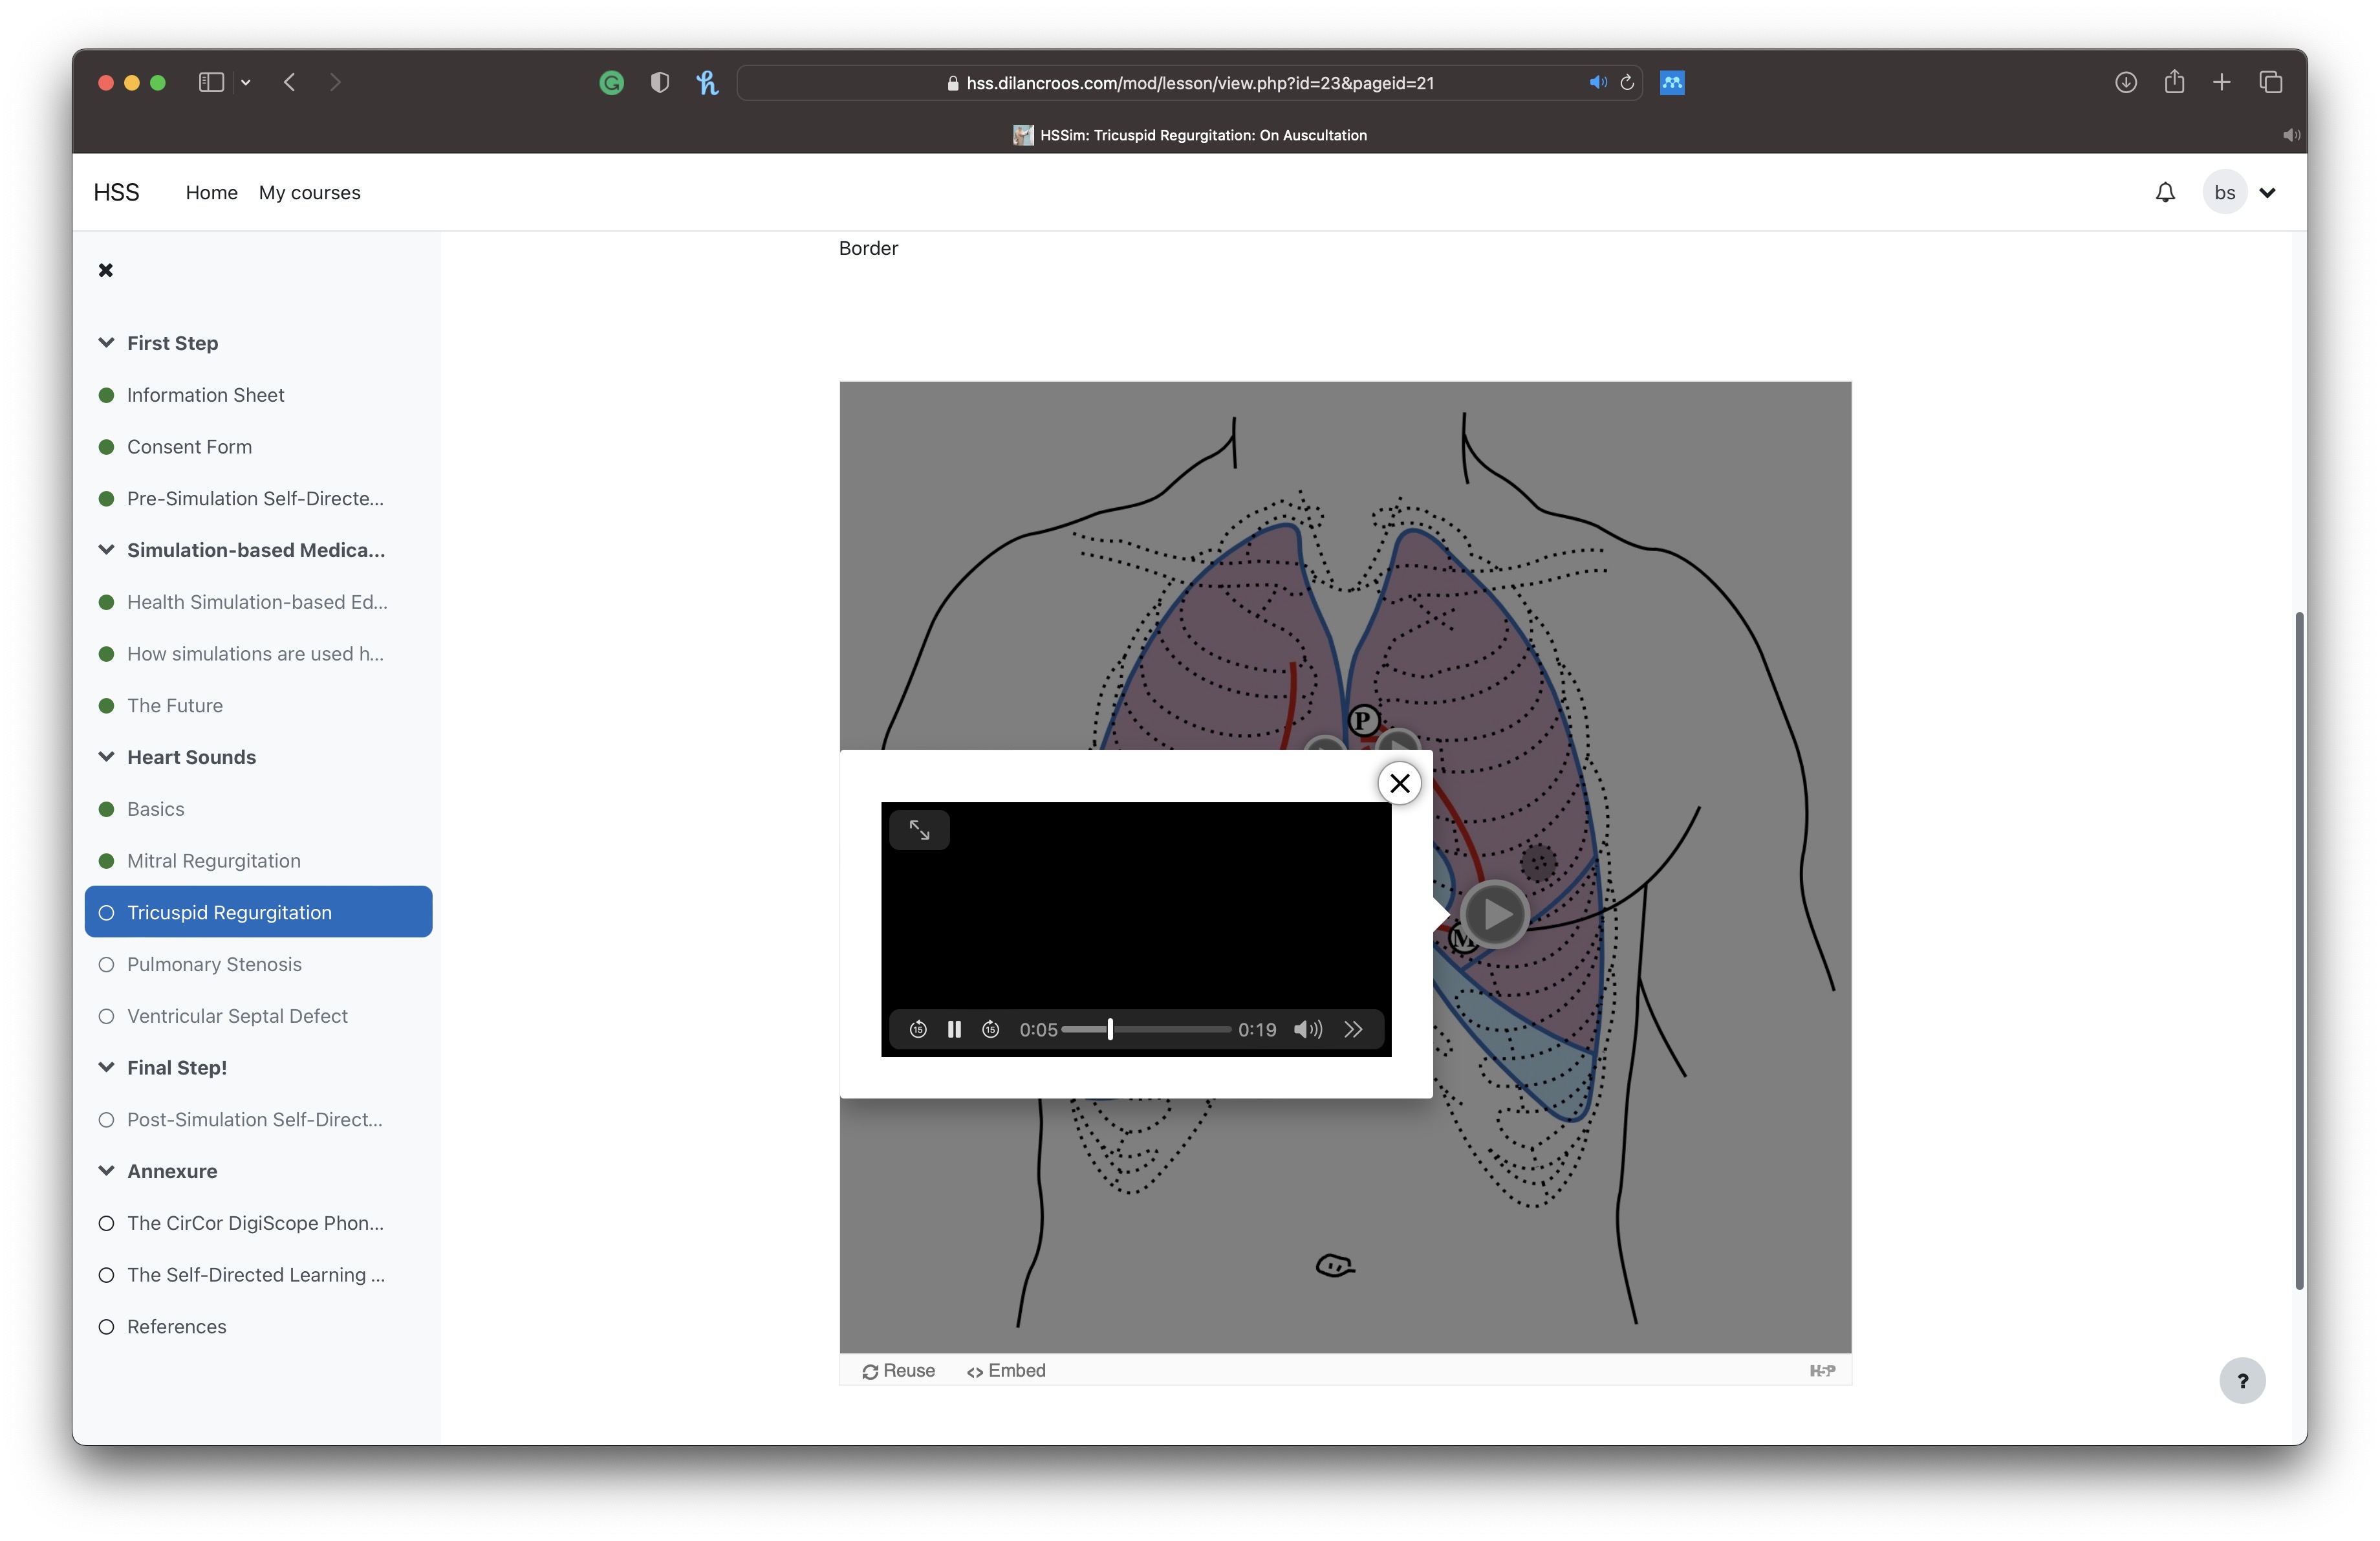Show Safari tab overview
This screenshot has height=1541, width=2380.
pos(2270,82)
